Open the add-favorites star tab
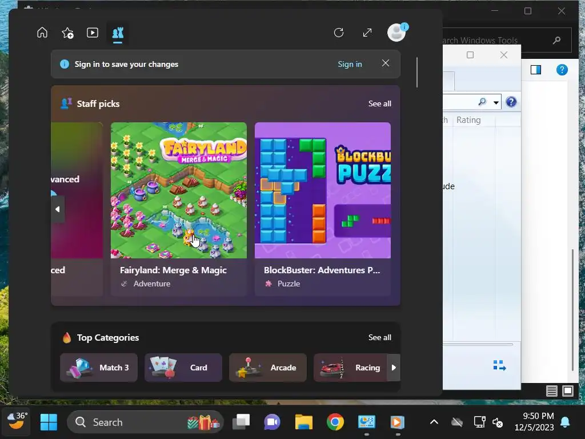585x439 pixels. (67, 33)
